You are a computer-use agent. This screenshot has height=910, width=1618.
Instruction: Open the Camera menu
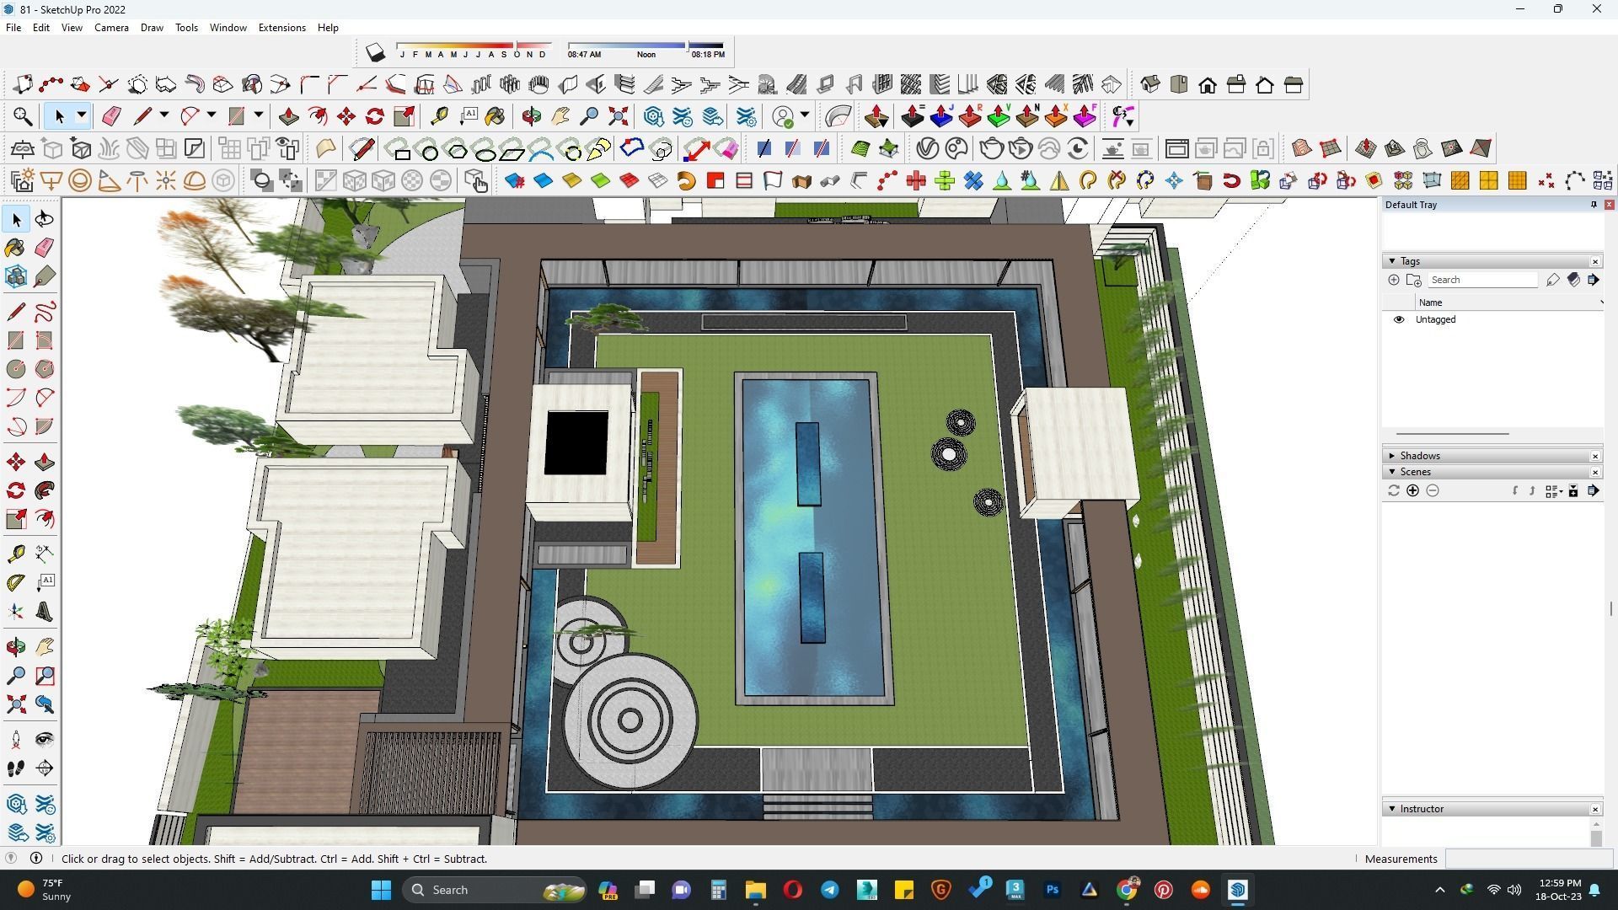(111, 28)
